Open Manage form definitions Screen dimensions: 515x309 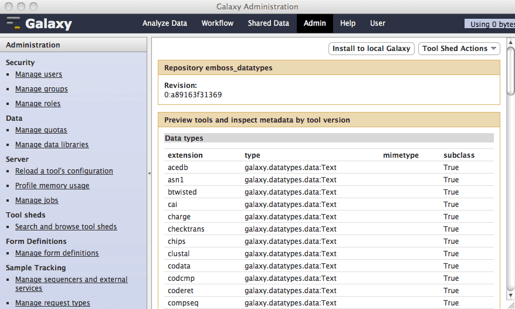click(57, 253)
